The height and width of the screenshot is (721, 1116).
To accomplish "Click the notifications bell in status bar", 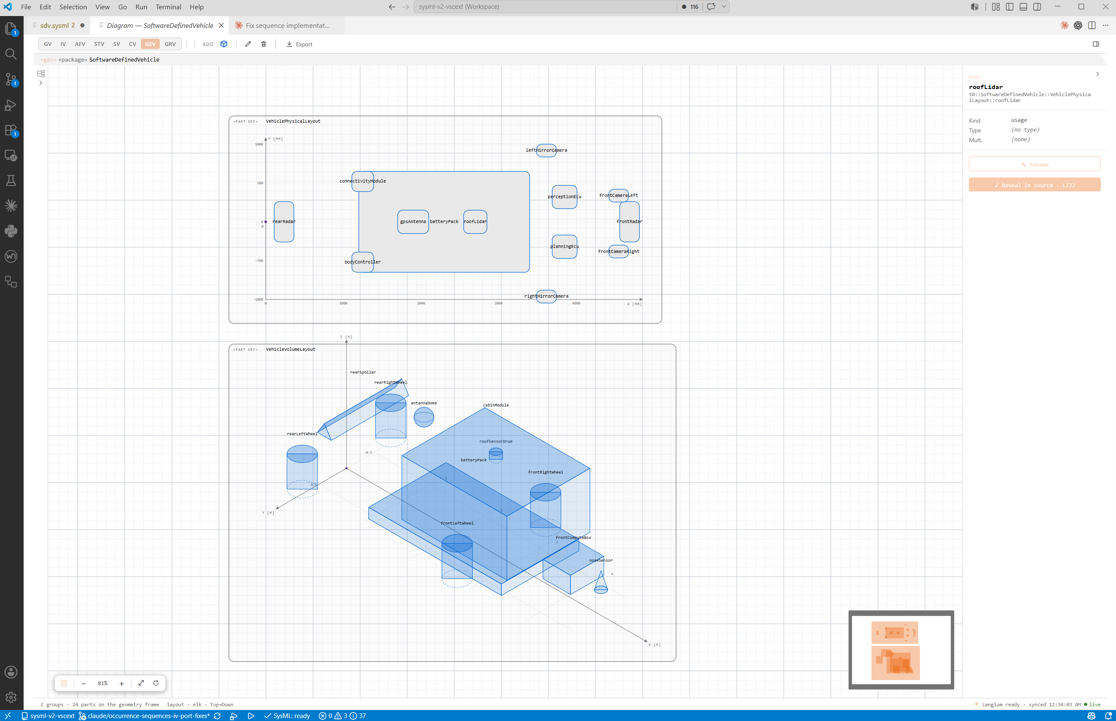I will (1108, 716).
